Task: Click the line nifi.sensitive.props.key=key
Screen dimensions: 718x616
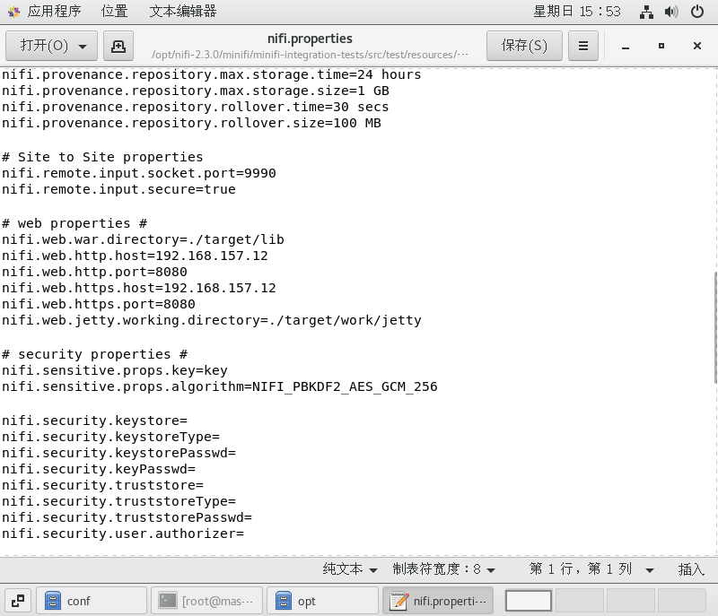Action: [115, 370]
